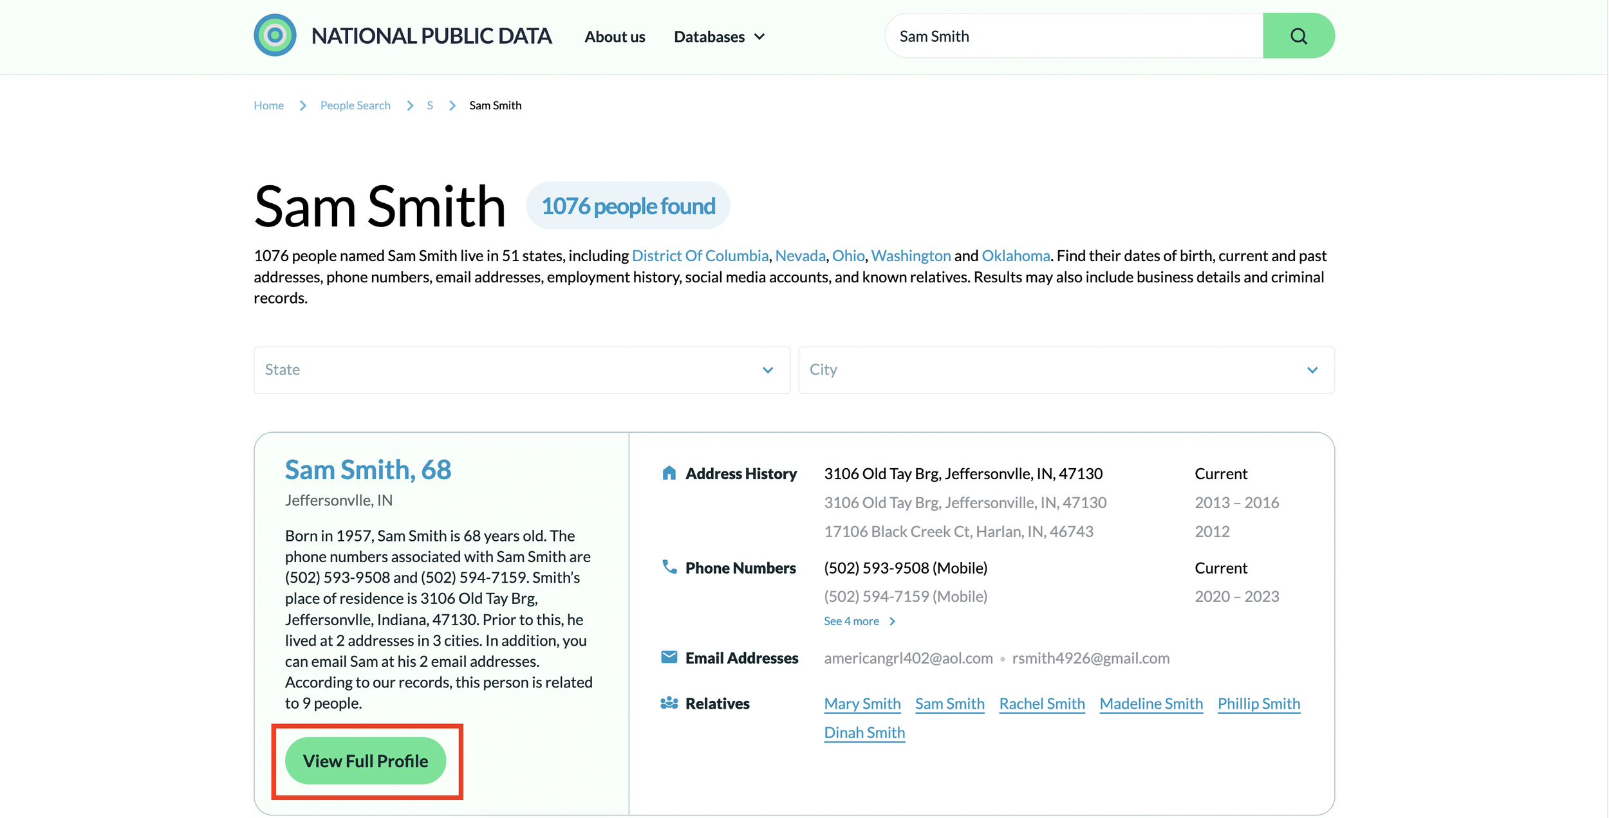Click the arrow beside See 4 more
The image size is (1609, 818).
coord(892,621)
